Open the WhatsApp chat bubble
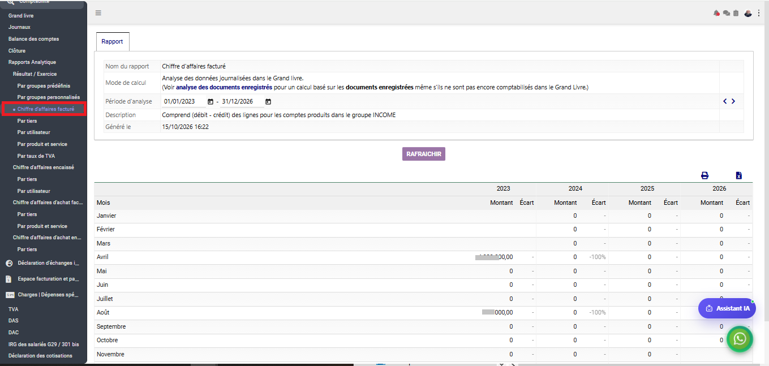The image size is (769, 366). (x=740, y=339)
